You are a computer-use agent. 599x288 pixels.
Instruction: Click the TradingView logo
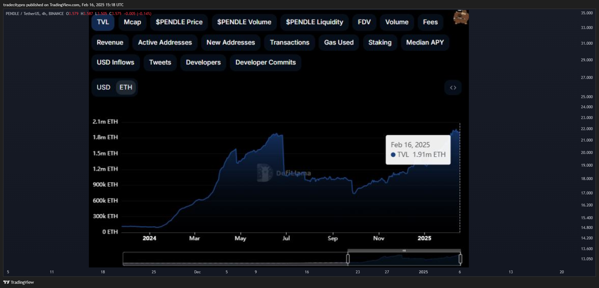coord(19,282)
